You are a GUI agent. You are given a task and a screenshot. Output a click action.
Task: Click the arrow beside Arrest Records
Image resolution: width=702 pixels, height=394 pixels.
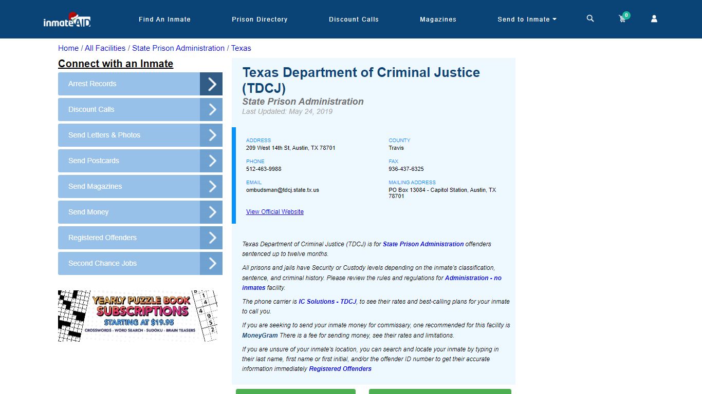[x=211, y=84]
